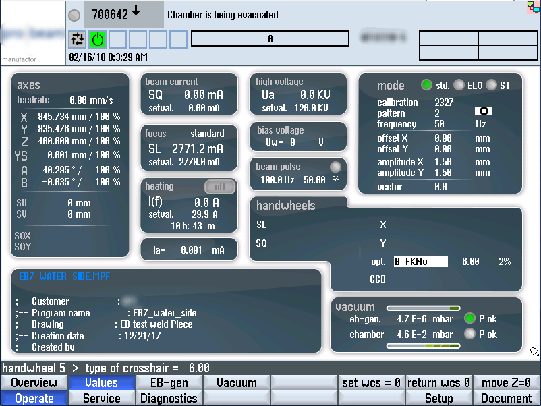
Task: Switch to the EB-gen tab
Action: click(169, 383)
